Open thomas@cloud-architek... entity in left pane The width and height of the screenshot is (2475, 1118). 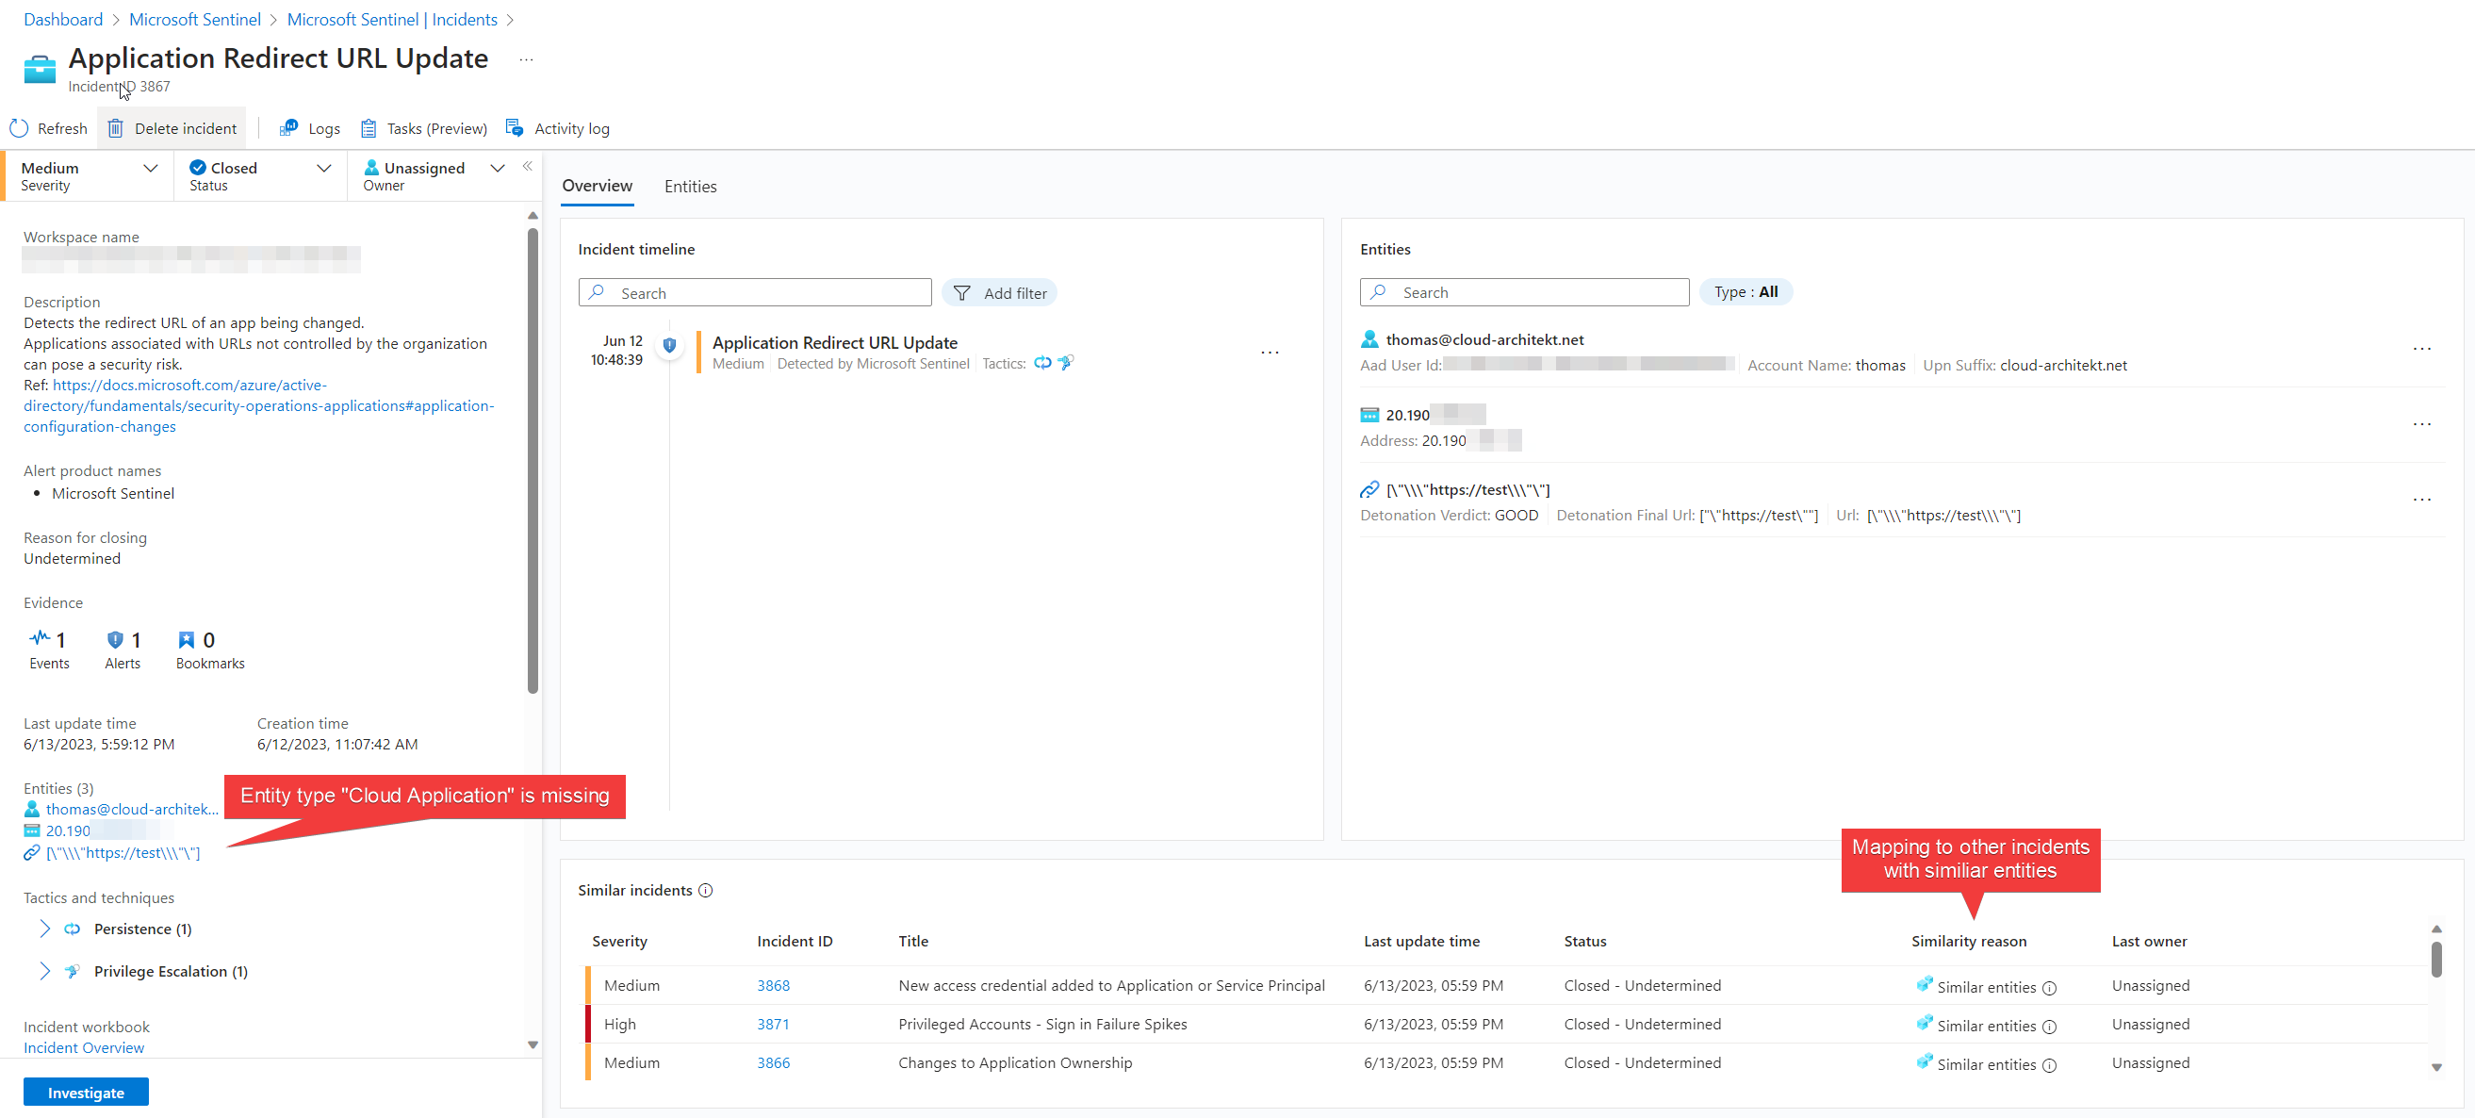(132, 809)
